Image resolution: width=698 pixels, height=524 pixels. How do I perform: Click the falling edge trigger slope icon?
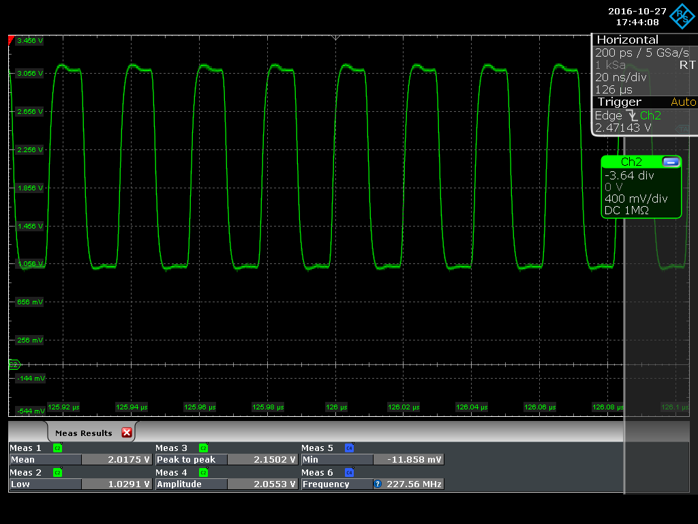click(x=632, y=116)
